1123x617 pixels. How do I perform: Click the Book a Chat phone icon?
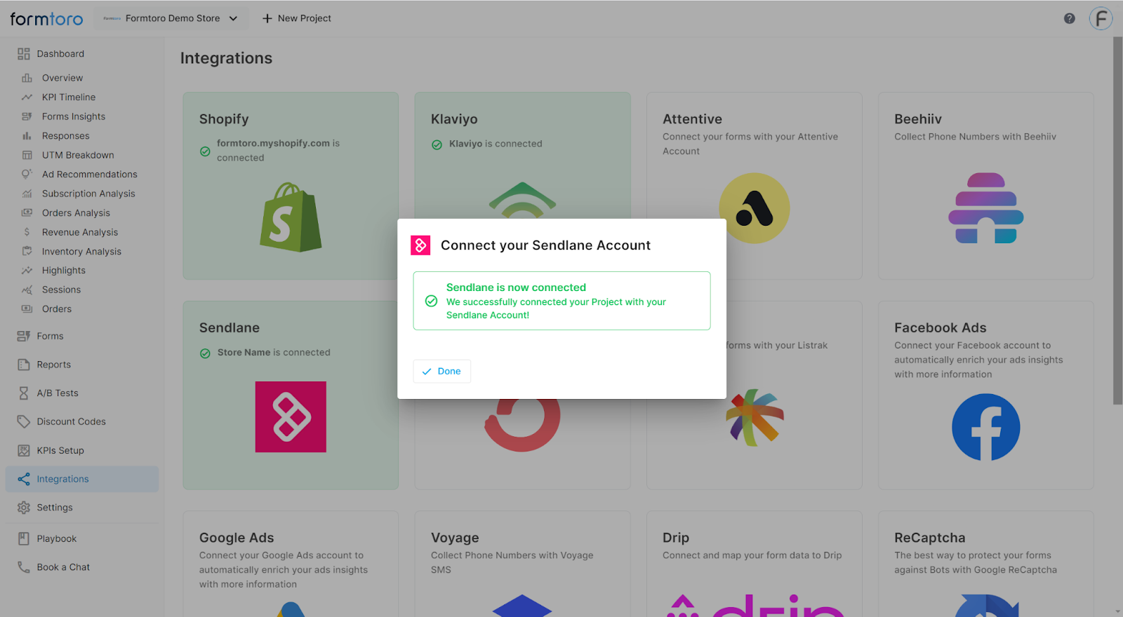pos(24,567)
